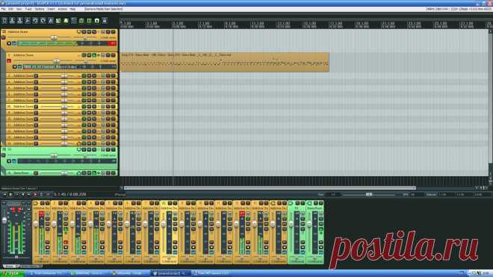The width and height of the screenshot is (493, 277).
Task: Click the Play button in the transport bar
Action: 10,195
